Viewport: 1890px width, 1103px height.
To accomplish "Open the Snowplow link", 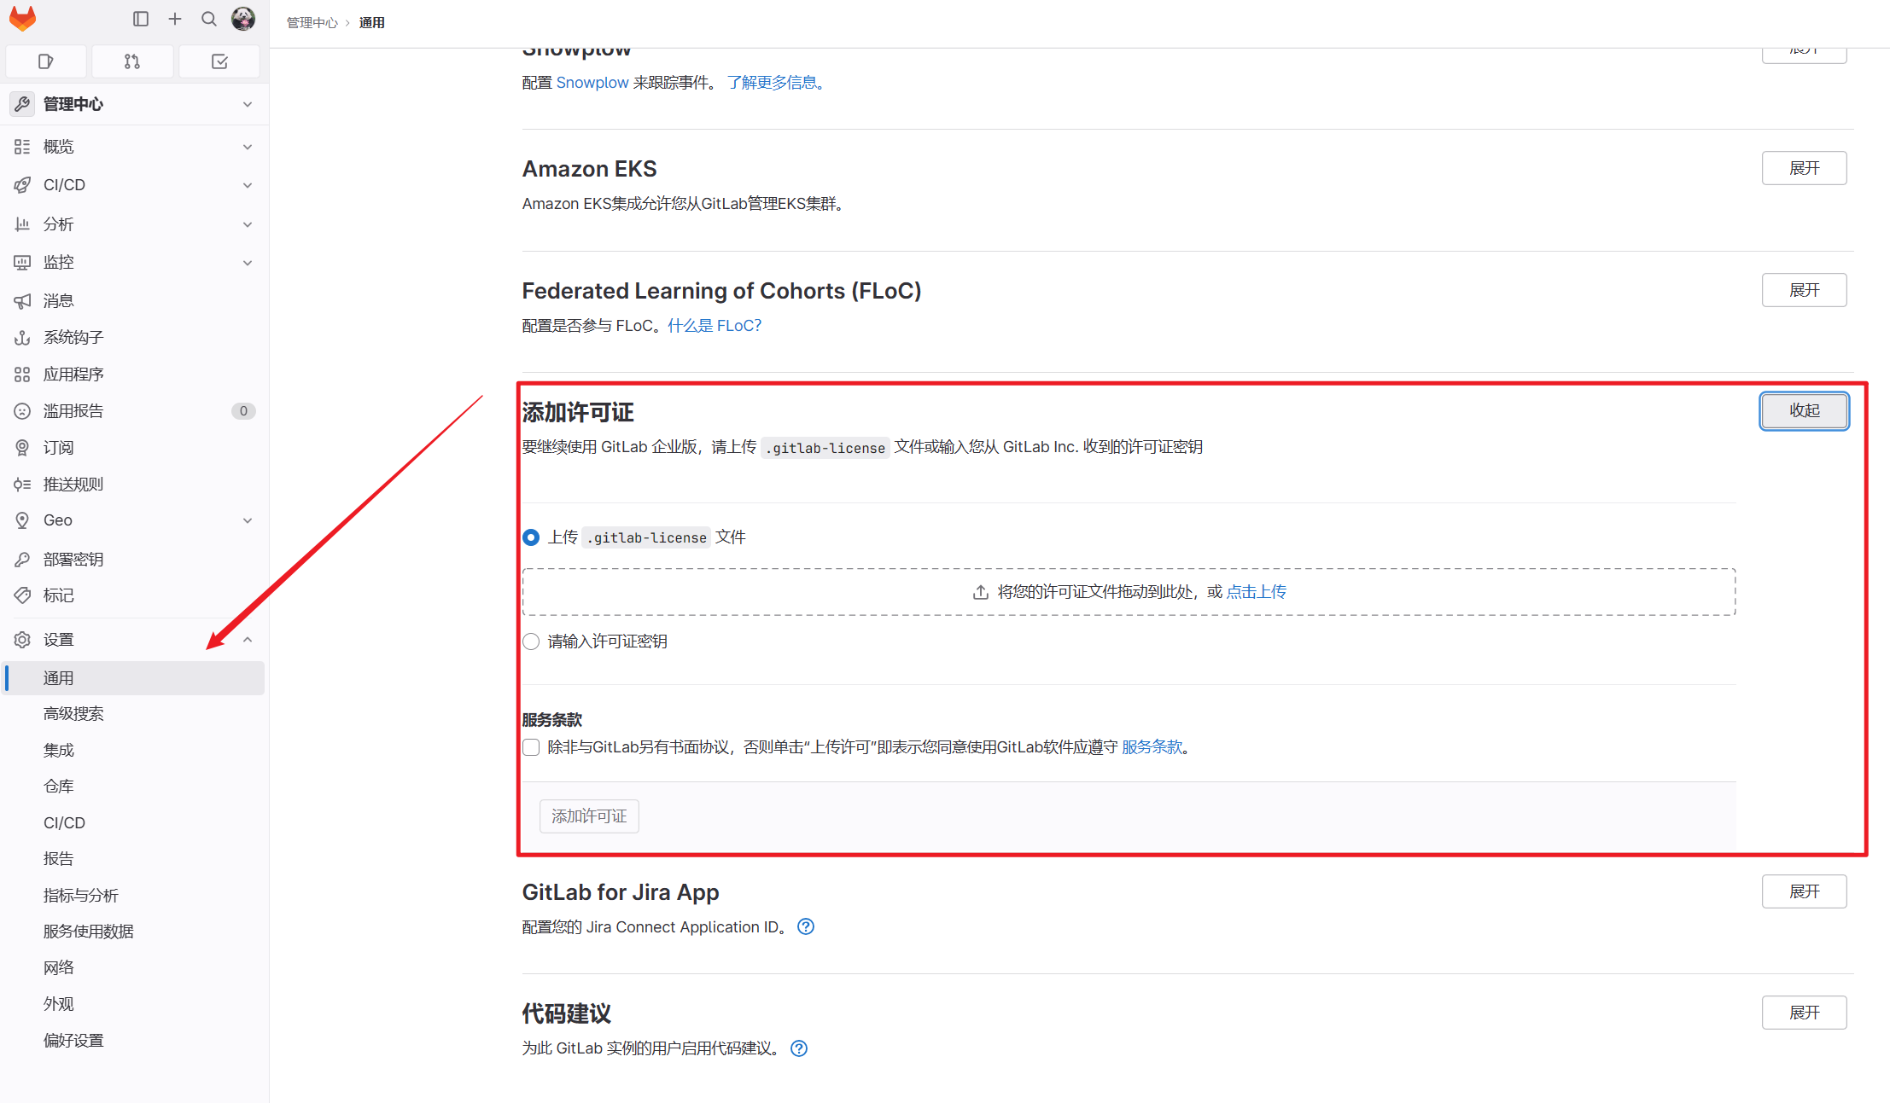I will tap(592, 83).
